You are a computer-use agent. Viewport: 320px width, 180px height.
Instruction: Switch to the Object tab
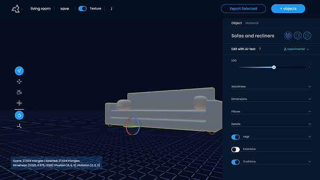pyautogui.click(x=236, y=23)
